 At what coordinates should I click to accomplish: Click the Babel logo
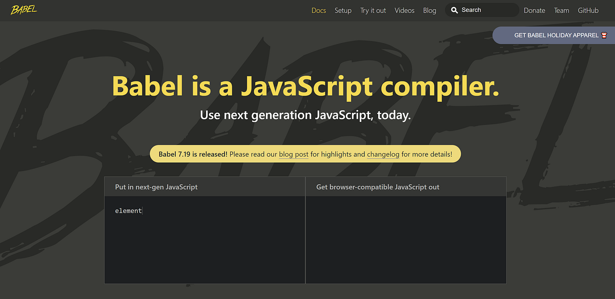pyautogui.click(x=24, y=9)
